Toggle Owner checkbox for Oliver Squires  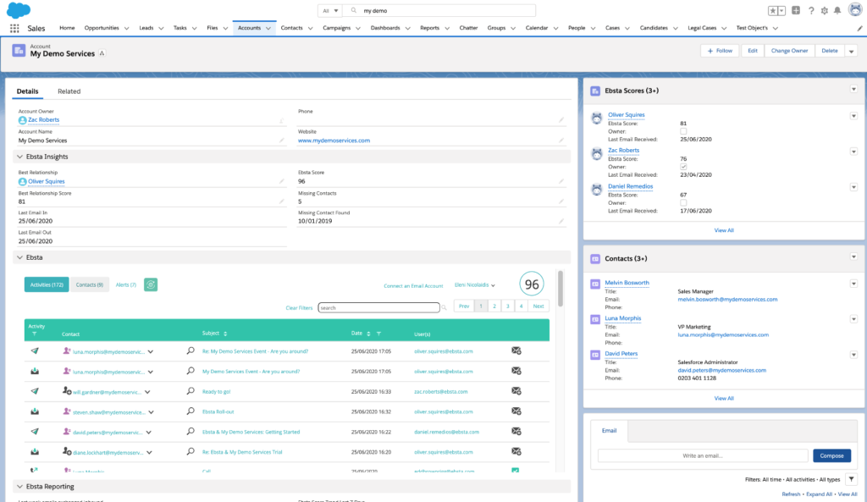683,131
